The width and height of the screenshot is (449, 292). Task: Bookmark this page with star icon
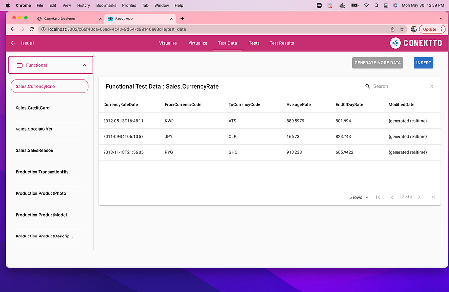(x=402, y=29)
